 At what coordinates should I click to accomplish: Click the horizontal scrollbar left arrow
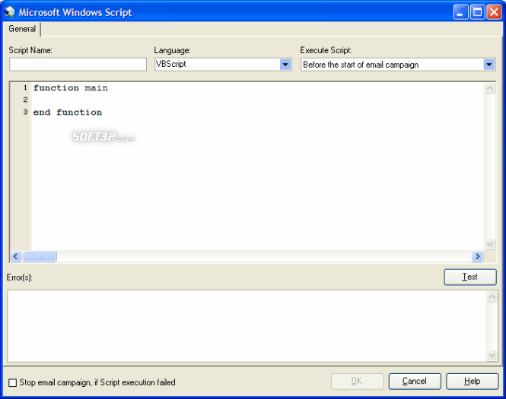point(16,257)
